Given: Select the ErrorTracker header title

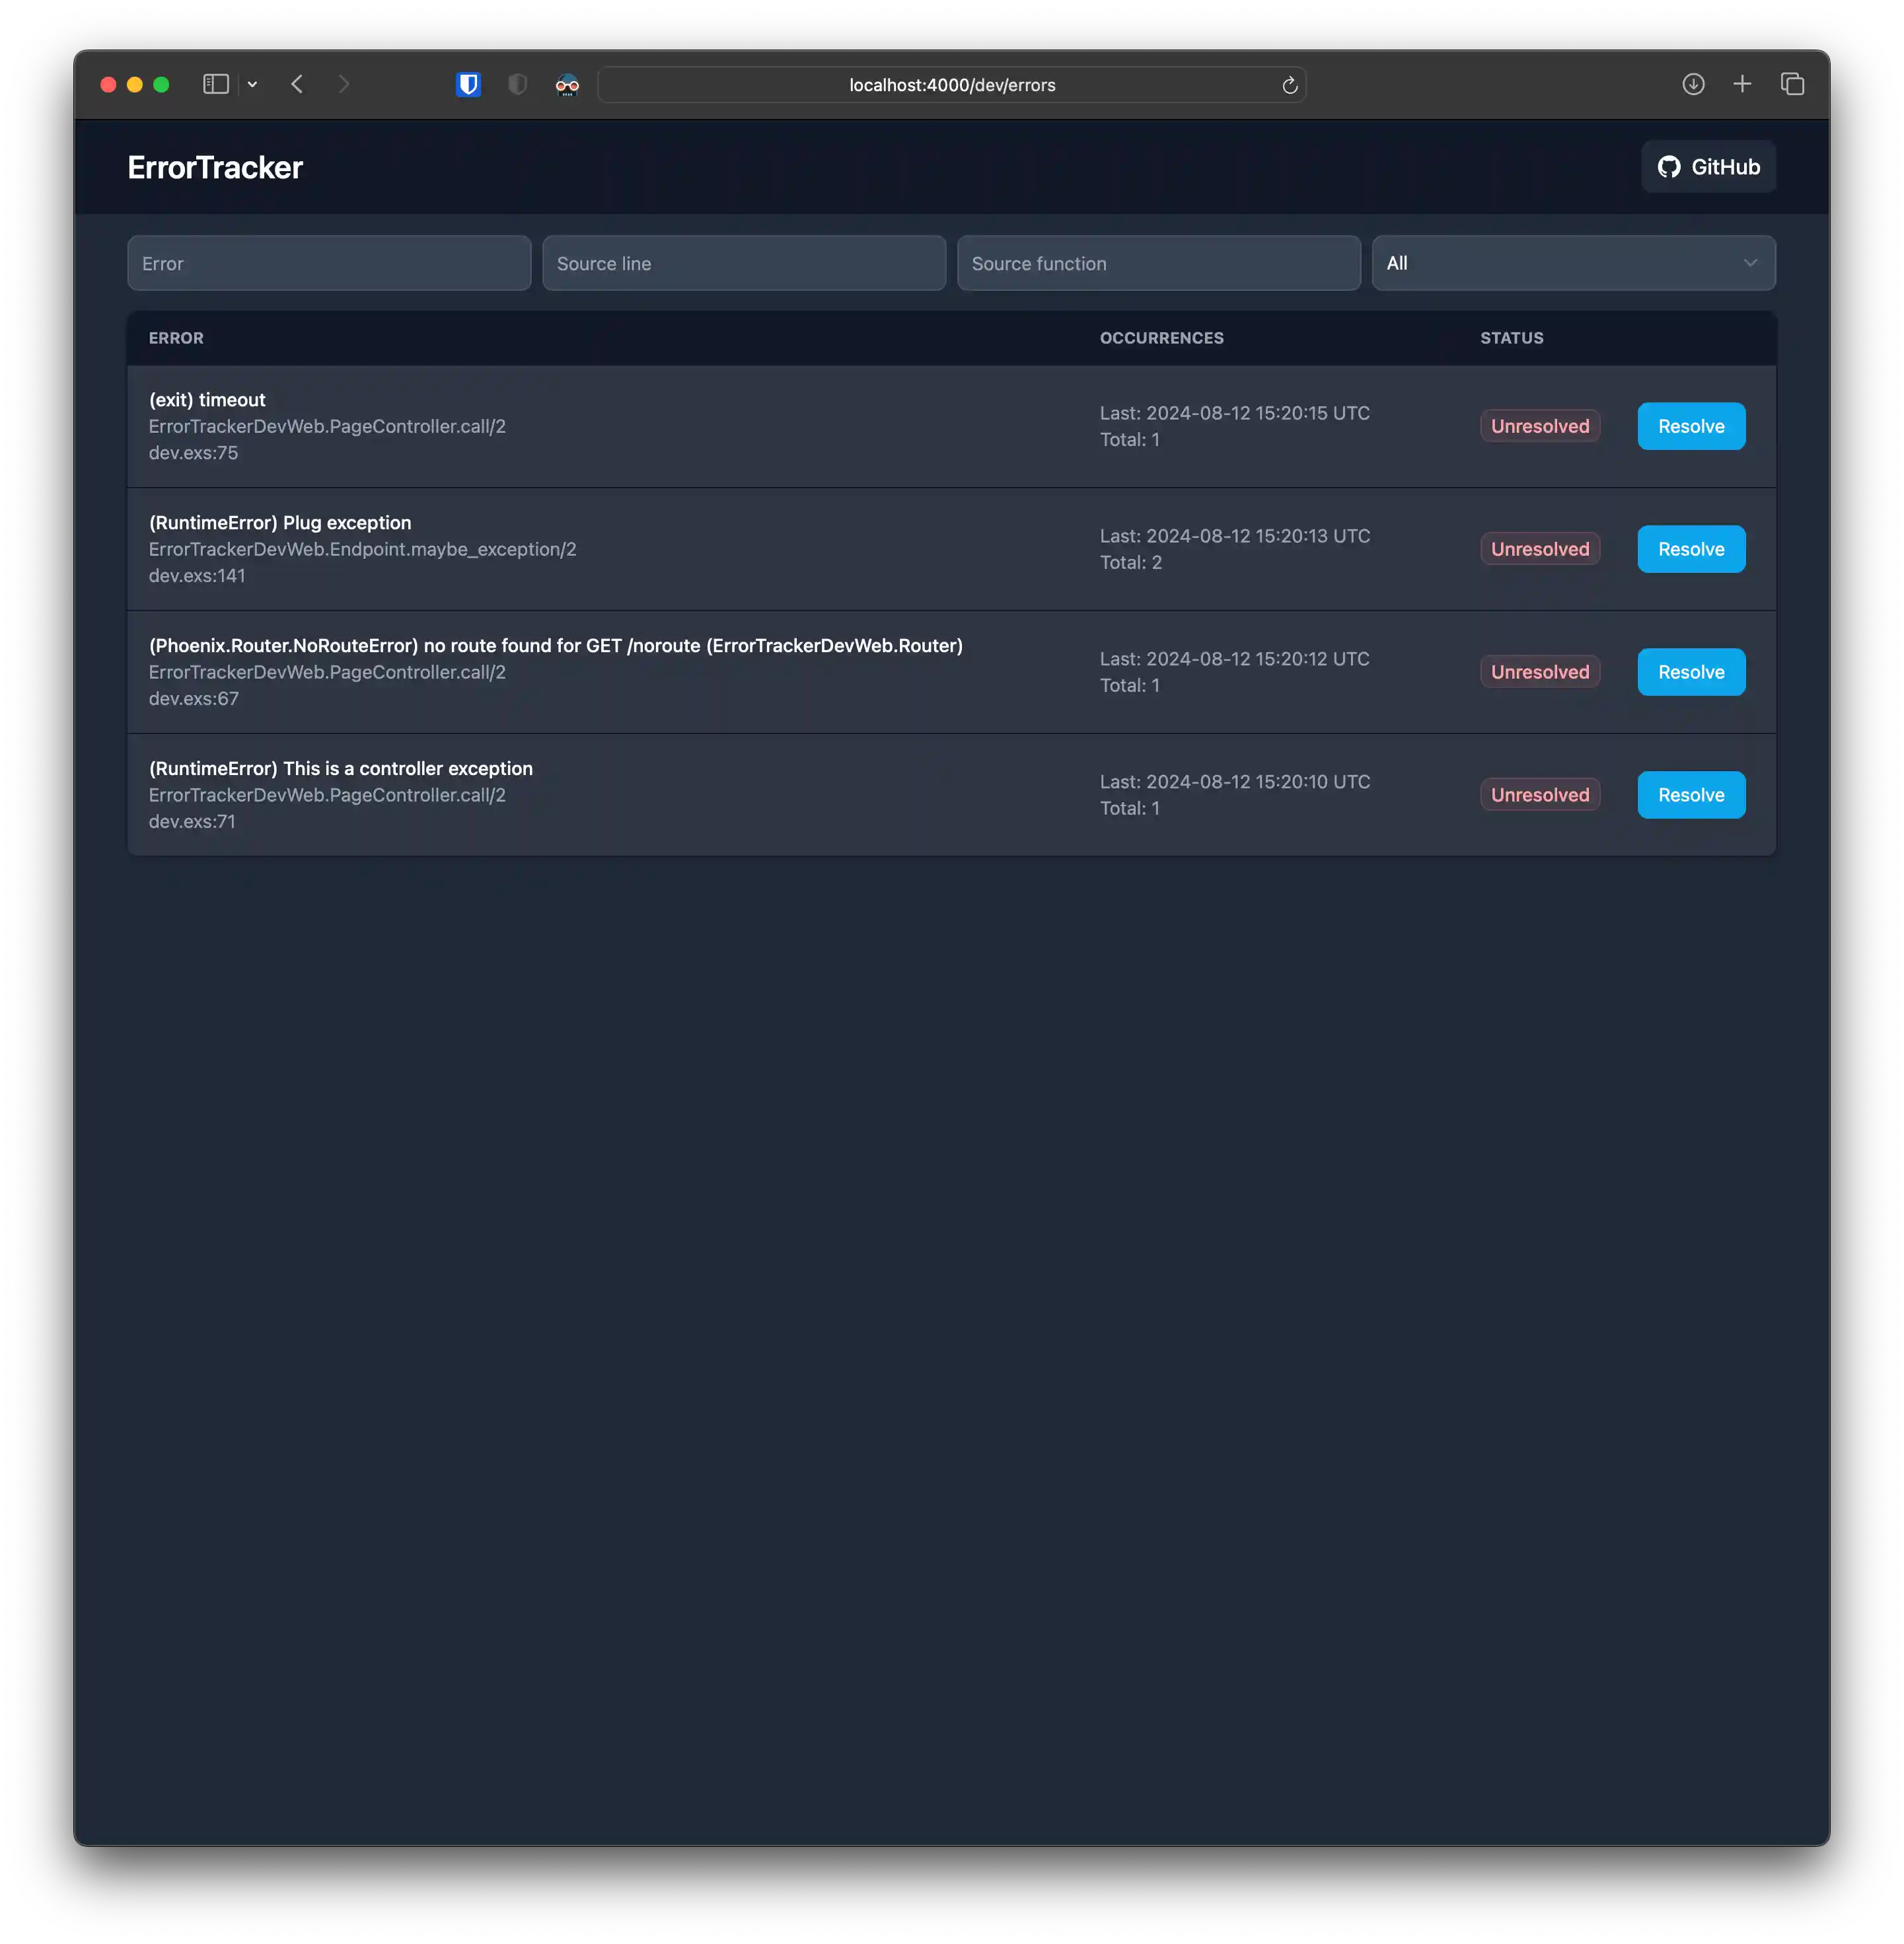Looking at the screenshot, I should [215, 167].
